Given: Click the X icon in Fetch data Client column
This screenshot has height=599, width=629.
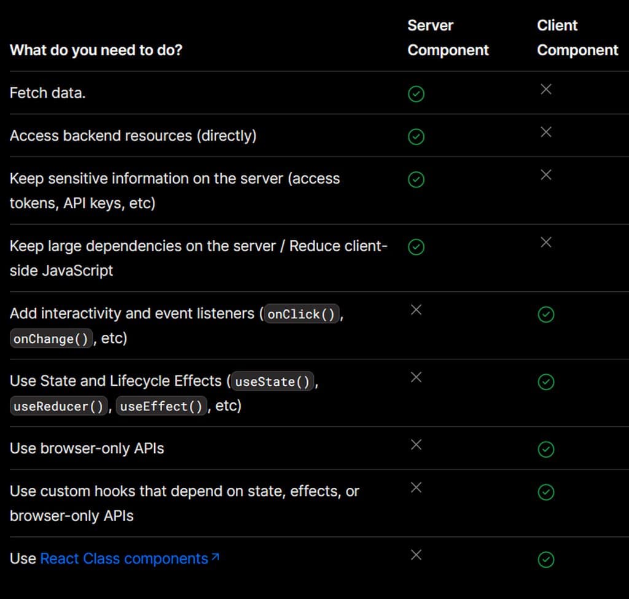Looking at the screenshot, I should 546,89.
